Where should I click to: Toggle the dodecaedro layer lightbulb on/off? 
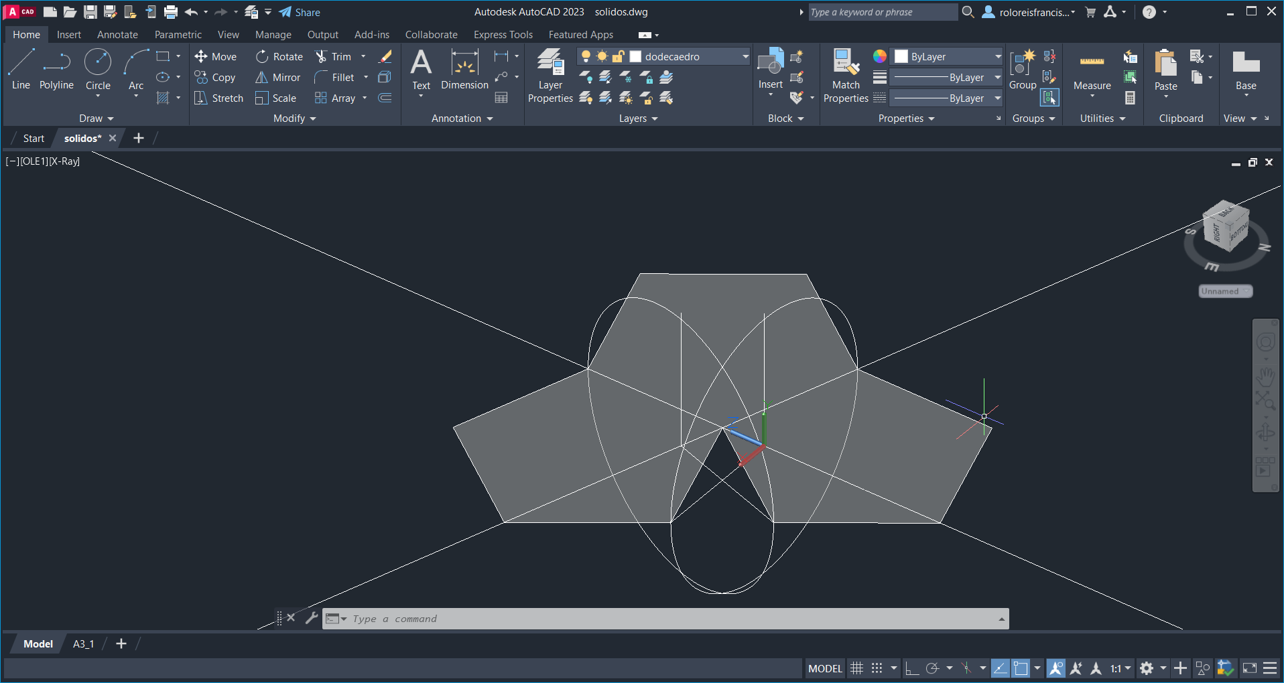586,57
